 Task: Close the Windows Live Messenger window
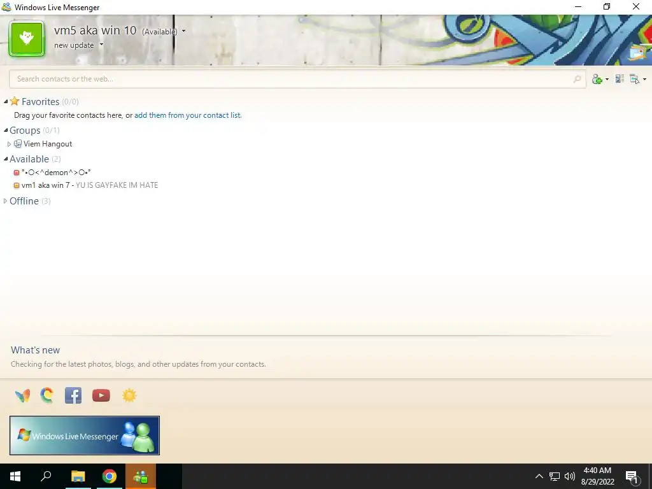636,6
